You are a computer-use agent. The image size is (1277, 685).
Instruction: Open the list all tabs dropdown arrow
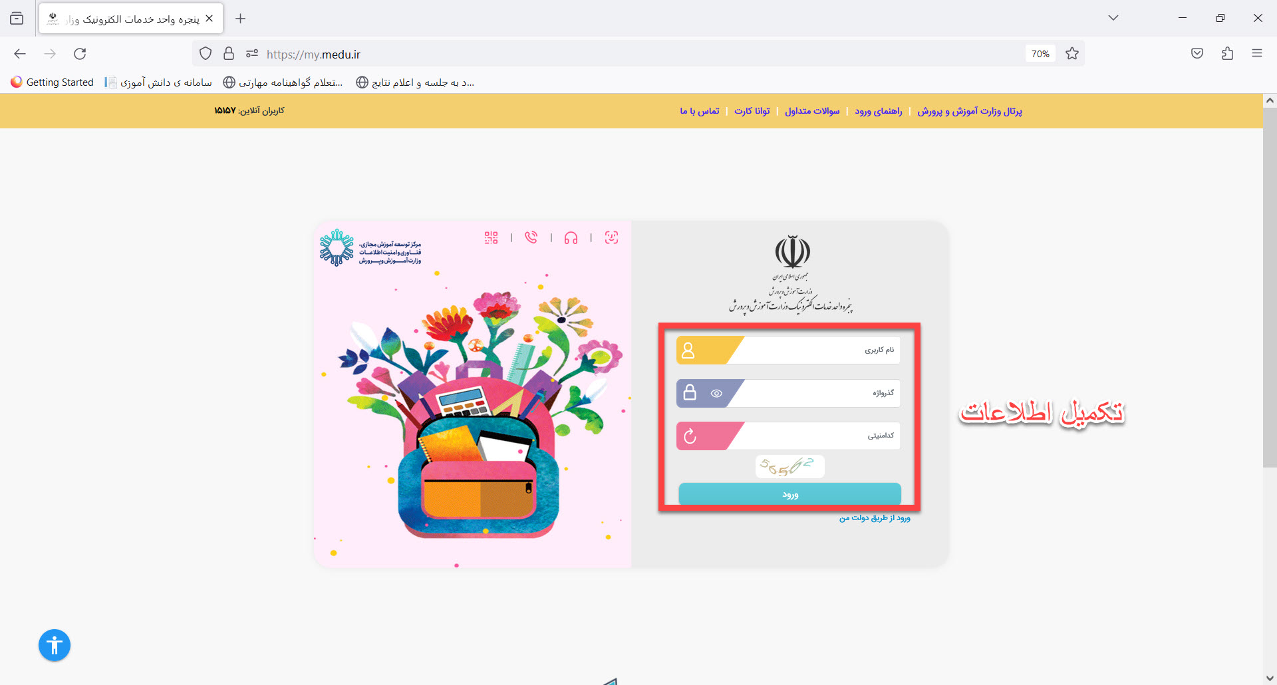pos(1113,18)
